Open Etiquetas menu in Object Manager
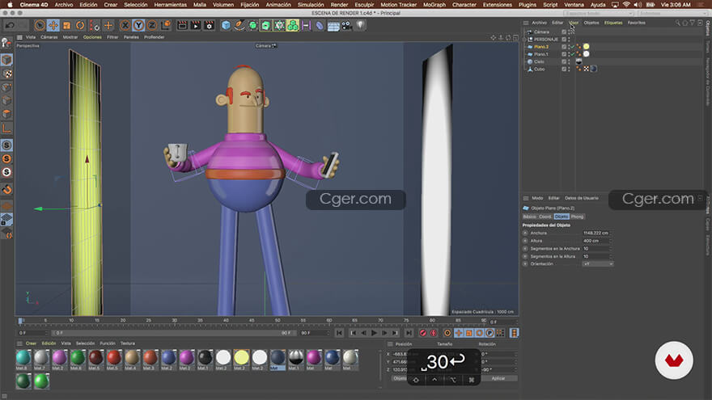 coord(613,23)
